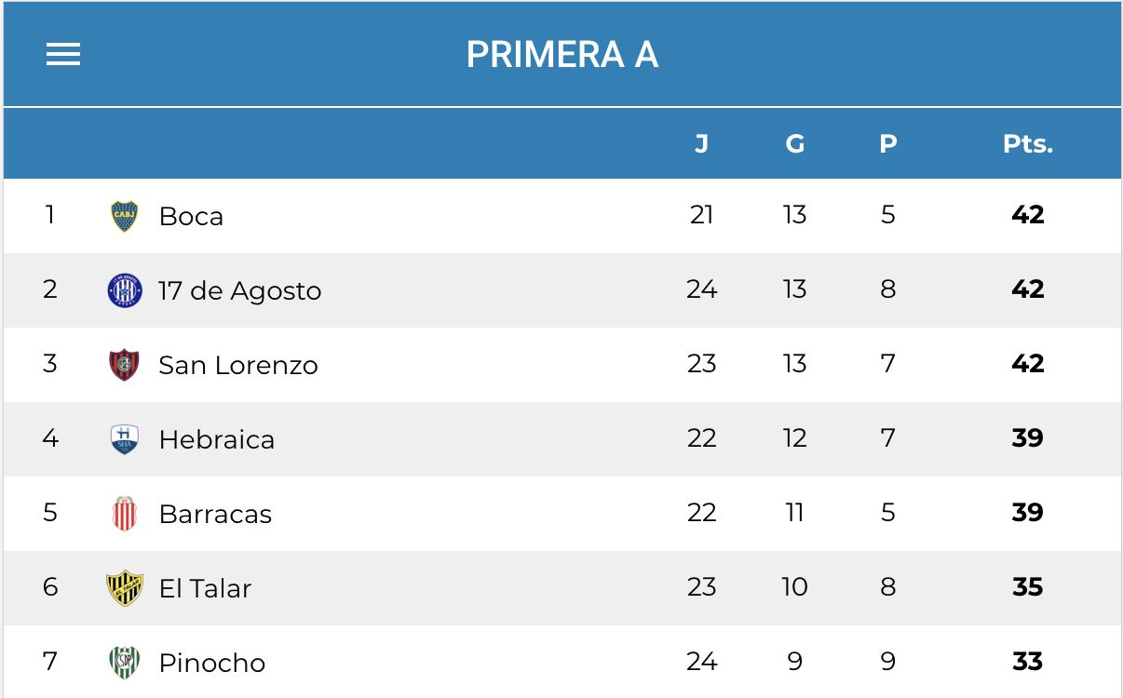Click the Boca club crest
The height and width of the screenshot is (698, 1123).
124,216
